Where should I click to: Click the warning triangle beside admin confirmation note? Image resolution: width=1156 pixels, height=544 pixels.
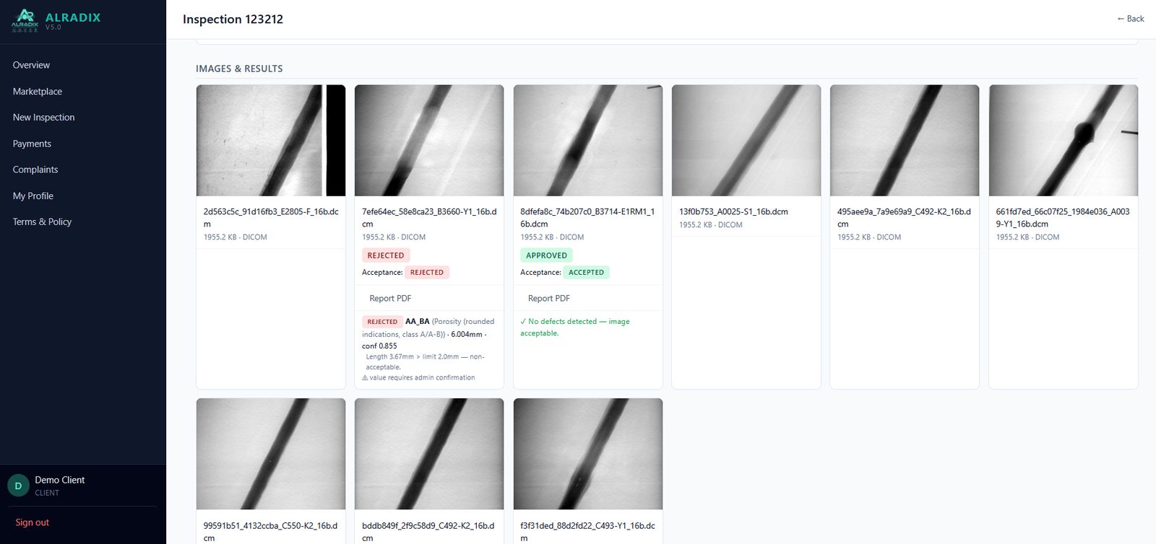(365, 378)
